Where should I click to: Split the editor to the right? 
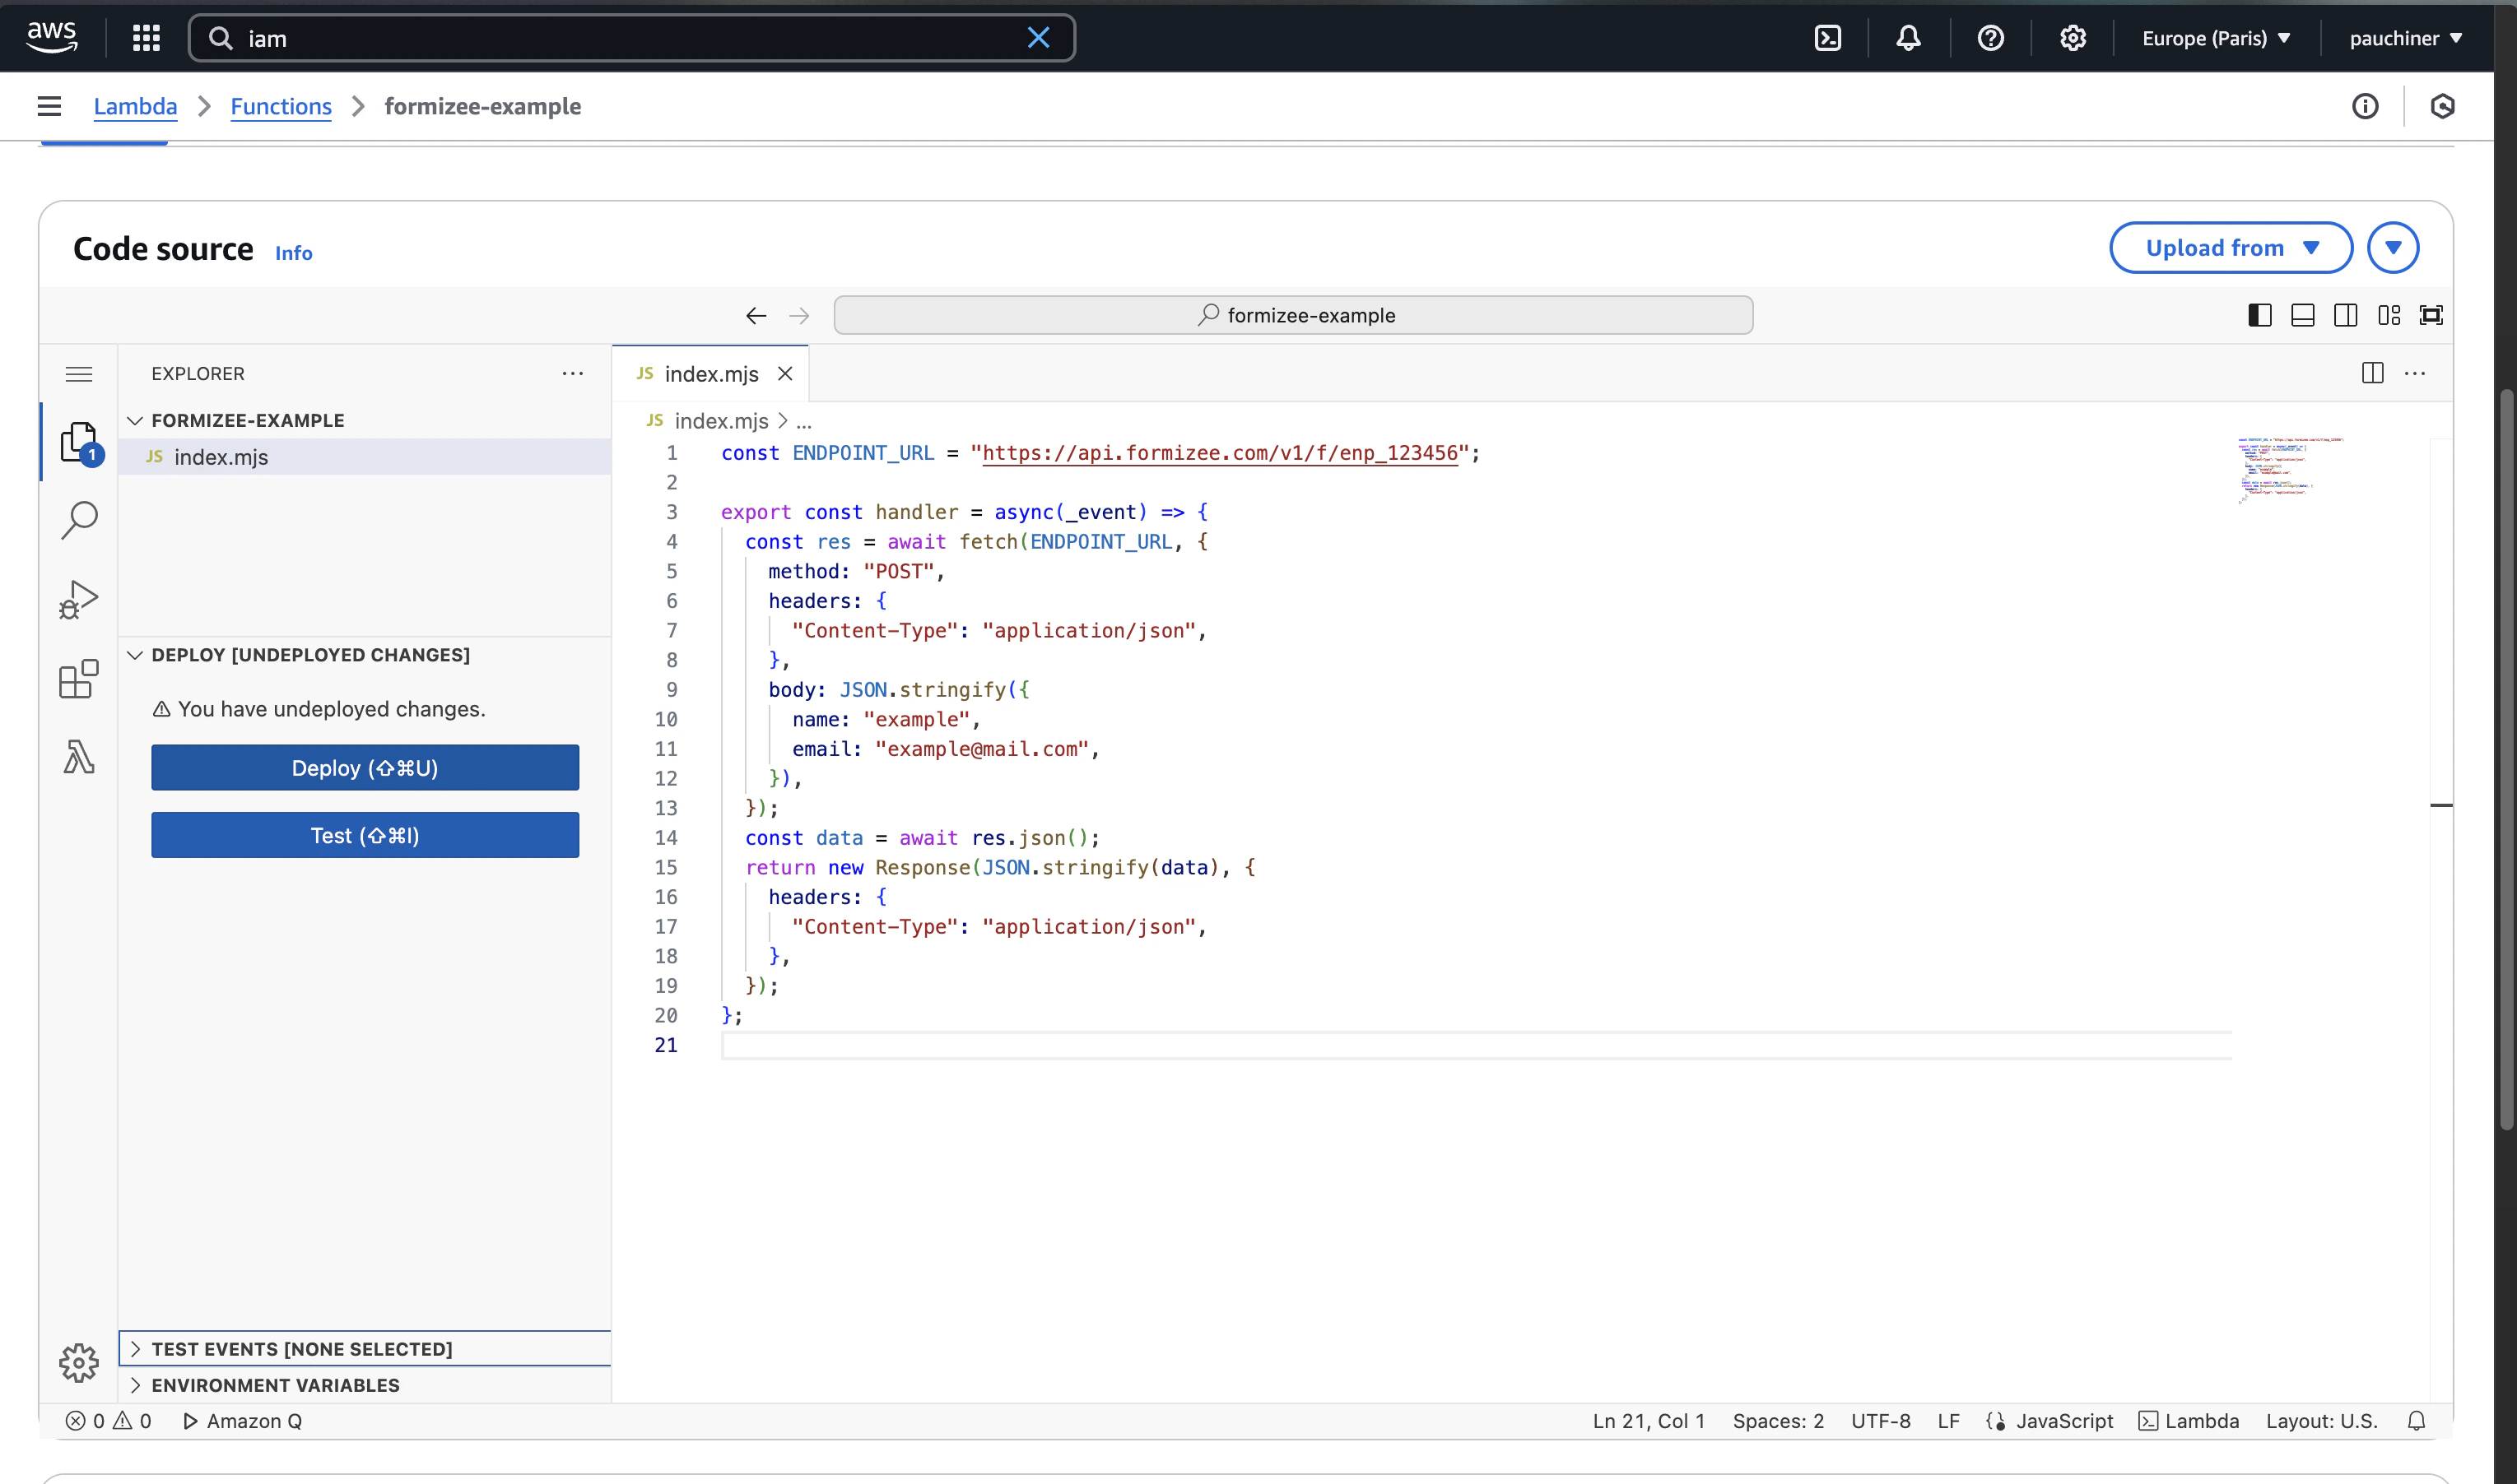tap(2373, 374)
